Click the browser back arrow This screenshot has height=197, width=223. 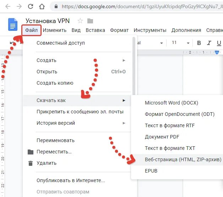(8, 6)
